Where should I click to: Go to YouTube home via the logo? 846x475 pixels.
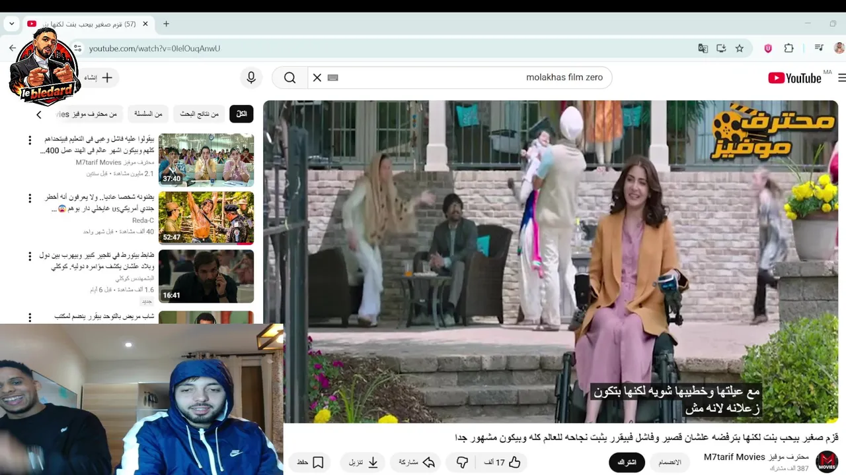coord(794,78)
